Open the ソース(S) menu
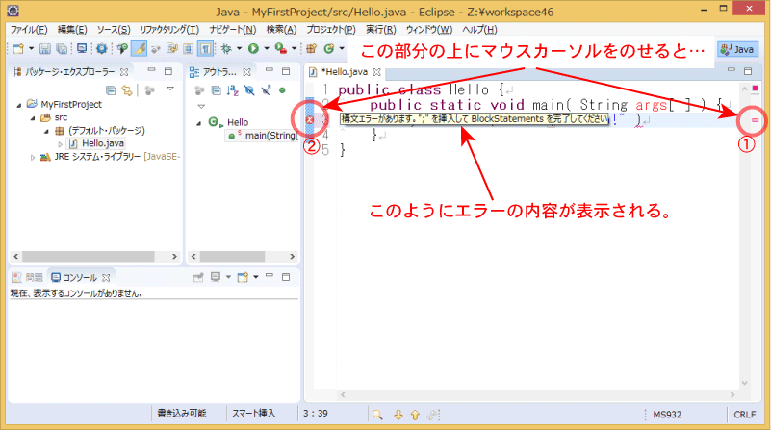The height and width of the screenshot is (430, 771). tap(114, 30)
